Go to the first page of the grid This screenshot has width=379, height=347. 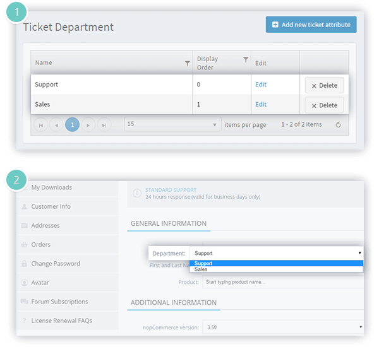[41, 125]
